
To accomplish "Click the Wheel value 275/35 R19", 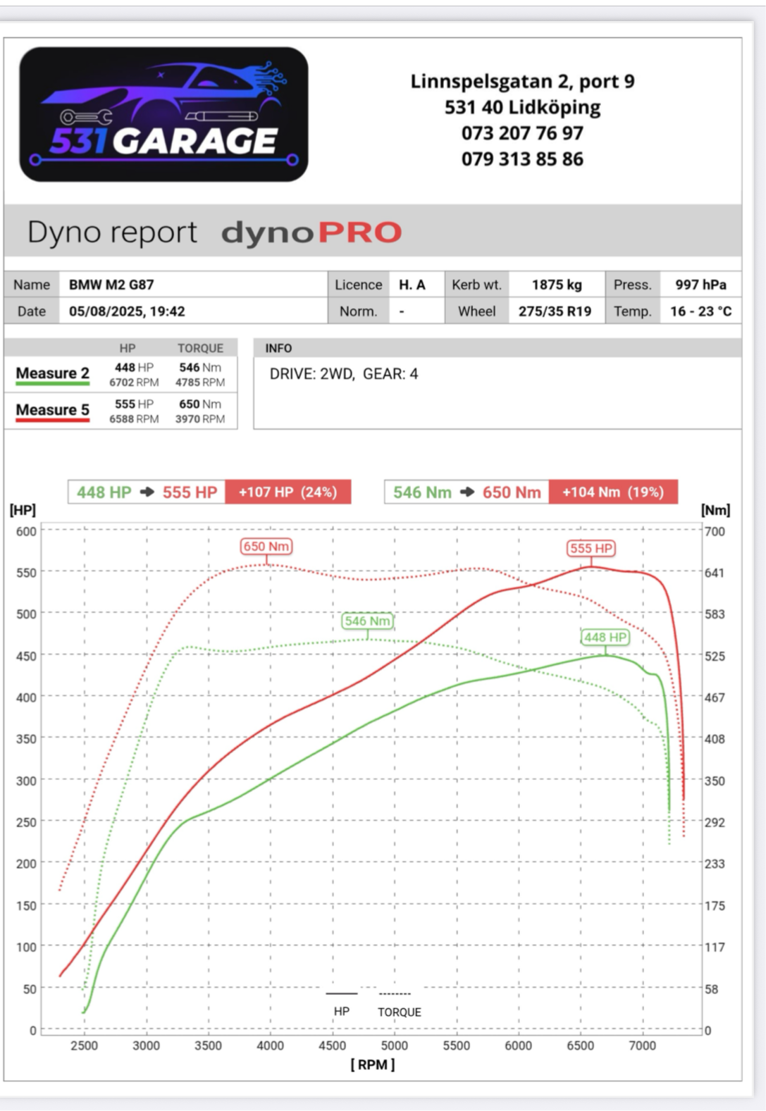I will [555, 311].
